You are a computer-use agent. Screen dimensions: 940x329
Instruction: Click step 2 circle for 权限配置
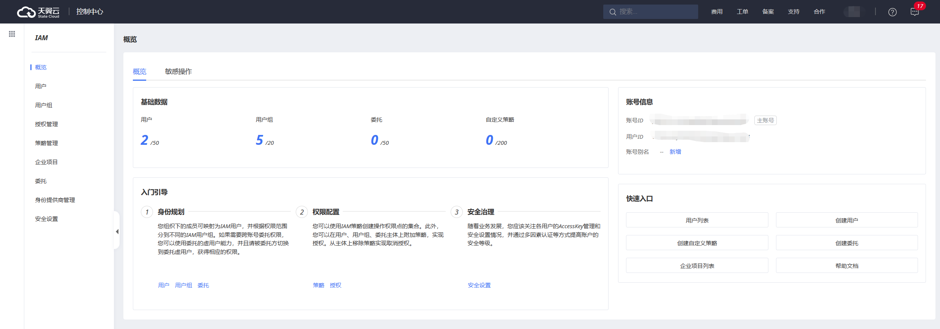tap(302, 212)
